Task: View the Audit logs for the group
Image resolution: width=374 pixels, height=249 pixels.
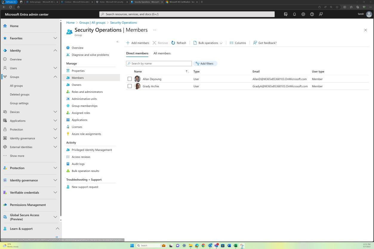Action: pyautogui.click(x=78, y=164)
